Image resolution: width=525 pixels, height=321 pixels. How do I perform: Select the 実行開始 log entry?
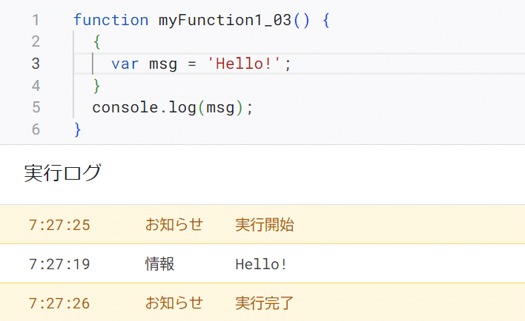pyautogui.click(x=262, y=224)
